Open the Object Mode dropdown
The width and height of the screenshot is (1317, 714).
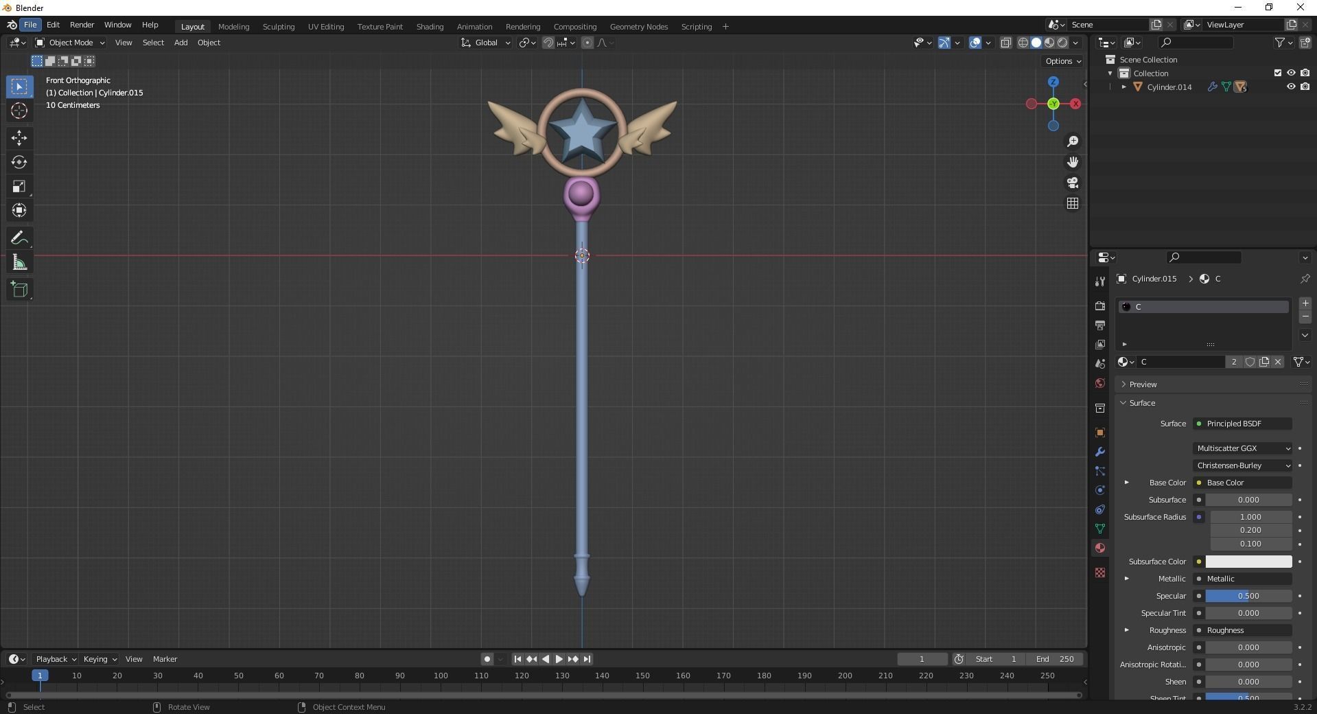(70, 43)
